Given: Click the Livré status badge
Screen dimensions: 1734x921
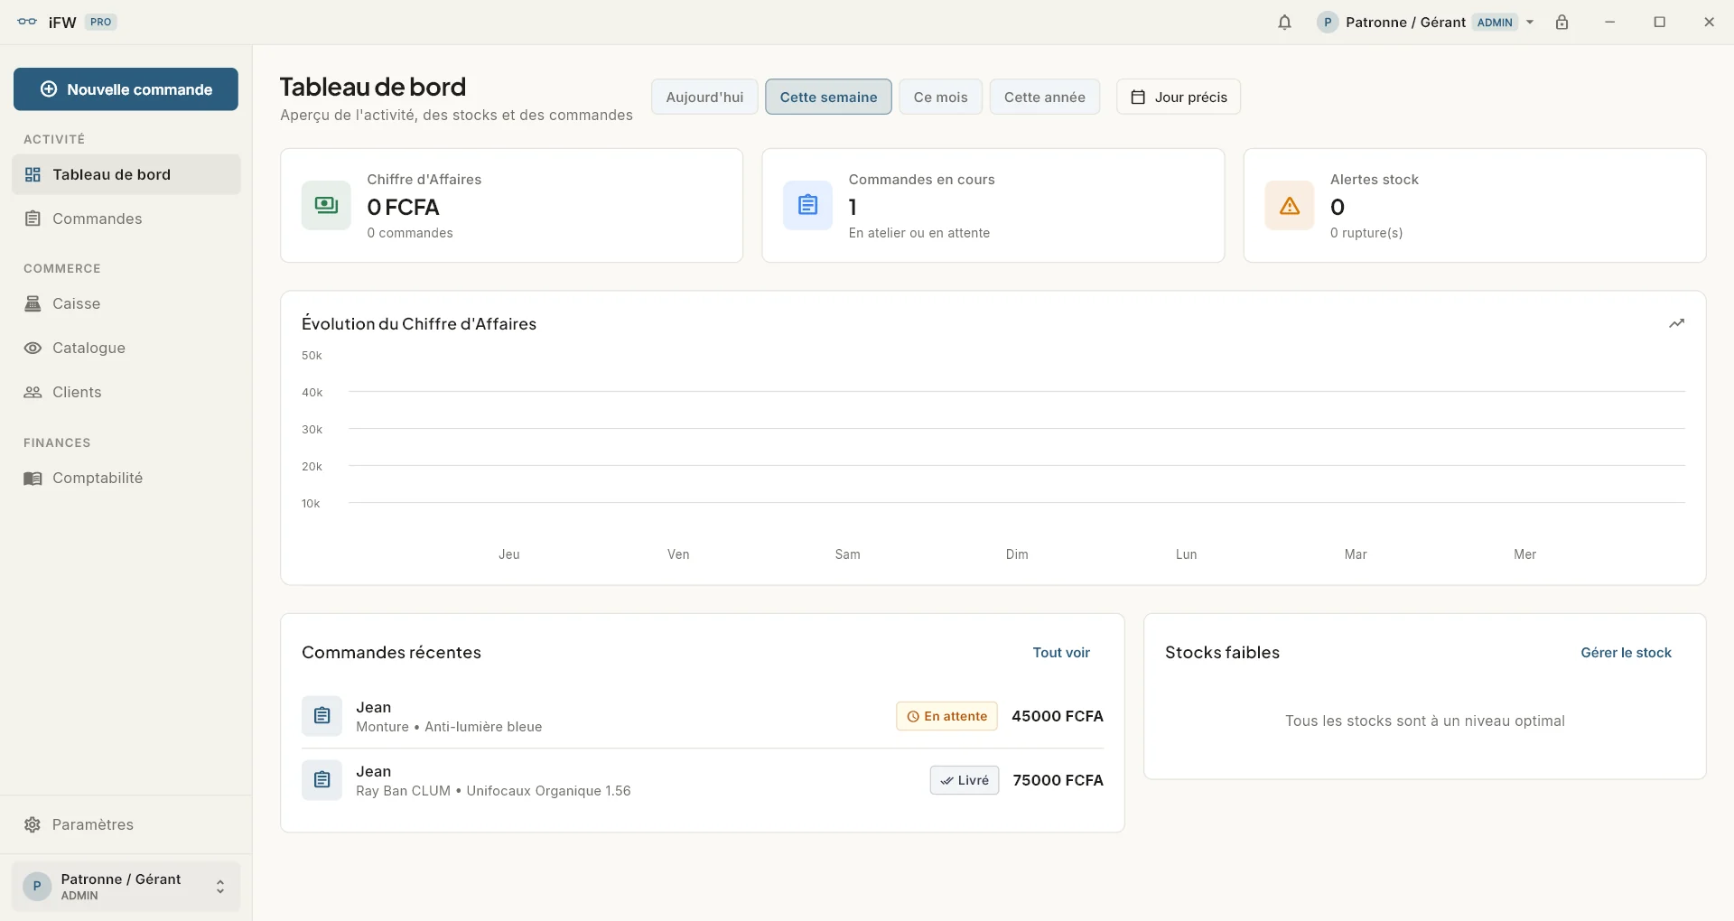Looking at the screenshot, I should 965,780.
